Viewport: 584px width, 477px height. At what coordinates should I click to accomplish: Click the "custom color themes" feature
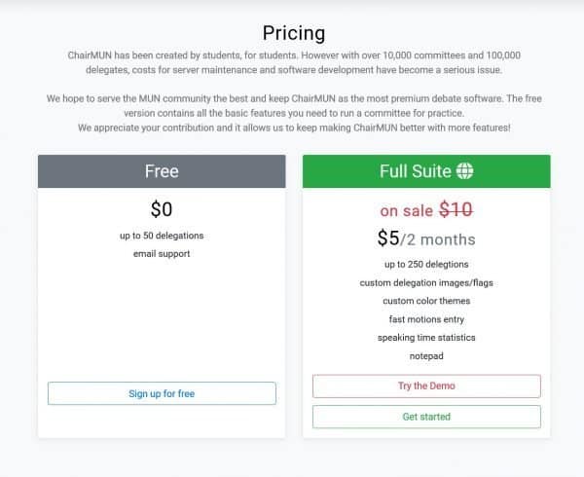pyautogui.click(x=426, y=301)
